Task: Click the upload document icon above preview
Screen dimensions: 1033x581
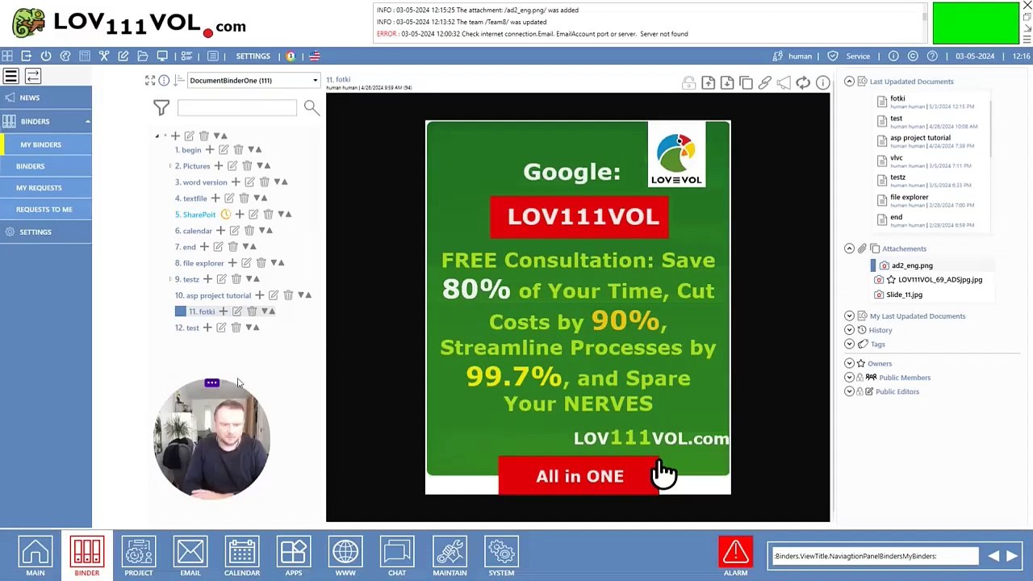Action: pos(708,82)
